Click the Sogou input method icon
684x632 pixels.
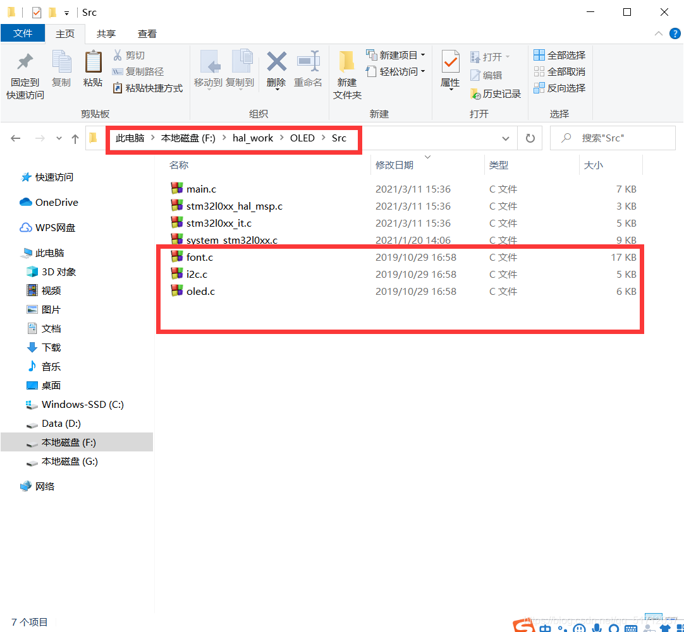(523, 626)
